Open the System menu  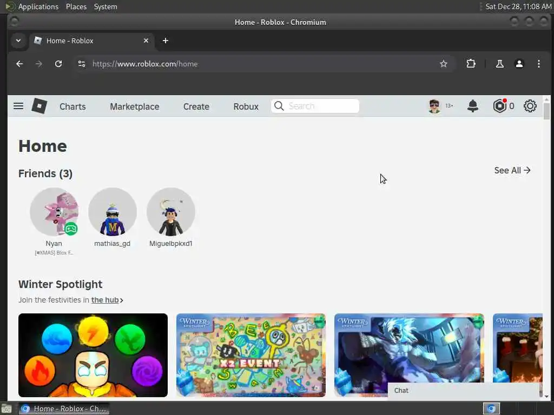click(105, 6)
